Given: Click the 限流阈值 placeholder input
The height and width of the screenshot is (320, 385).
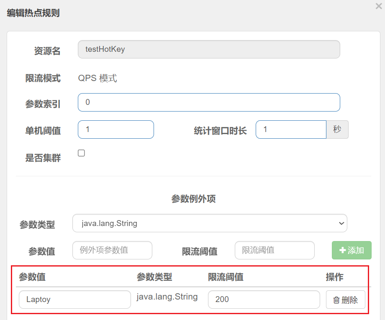Looking at the screenshot, I should tap(275, 250).
